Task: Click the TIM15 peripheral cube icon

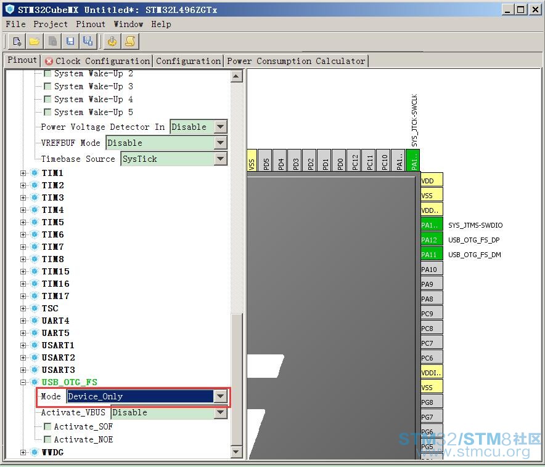Action: (35, 271)
